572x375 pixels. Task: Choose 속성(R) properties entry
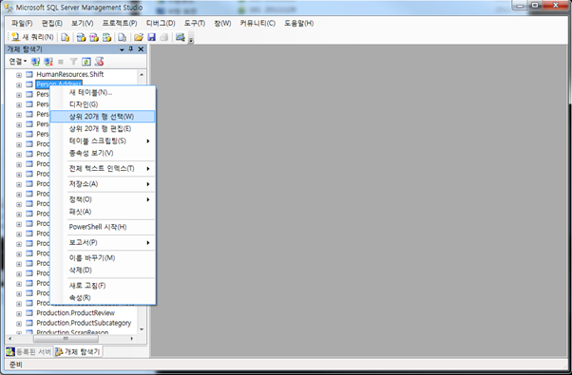[103, 298]
